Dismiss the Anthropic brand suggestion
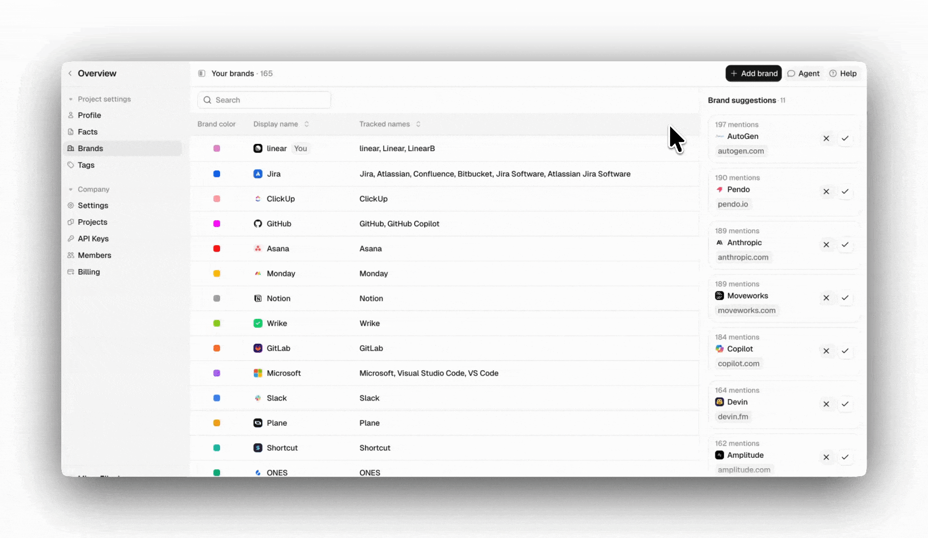Viewport: 928px width, 538px height. coord(826,245)
